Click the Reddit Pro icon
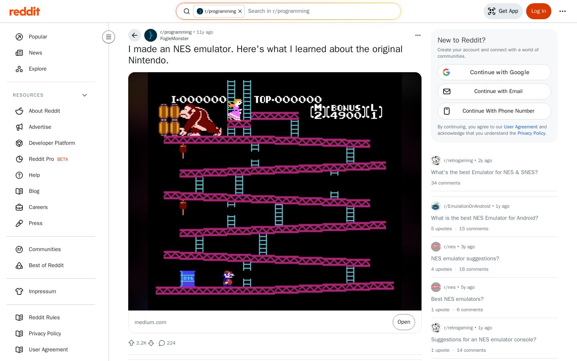 coord(19,159)
